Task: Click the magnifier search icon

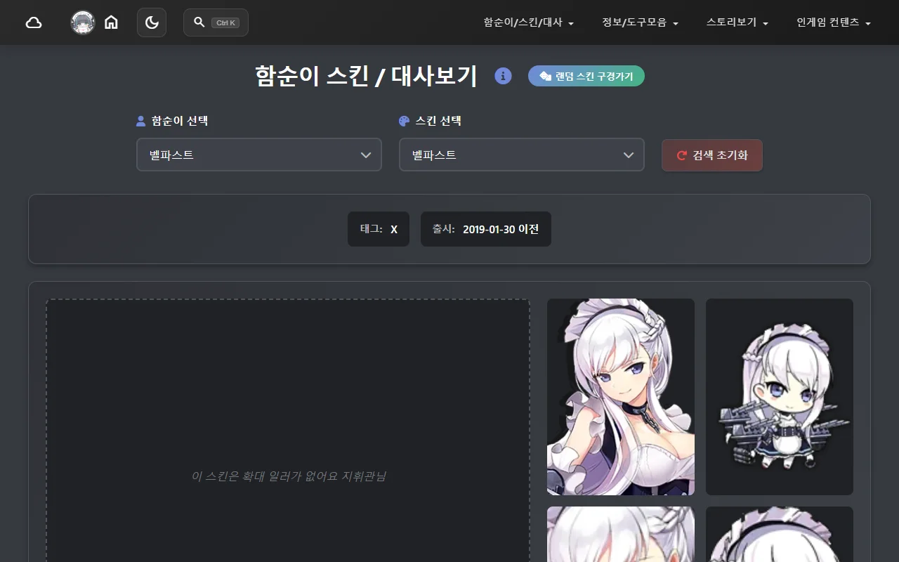Action: point(199,22)
